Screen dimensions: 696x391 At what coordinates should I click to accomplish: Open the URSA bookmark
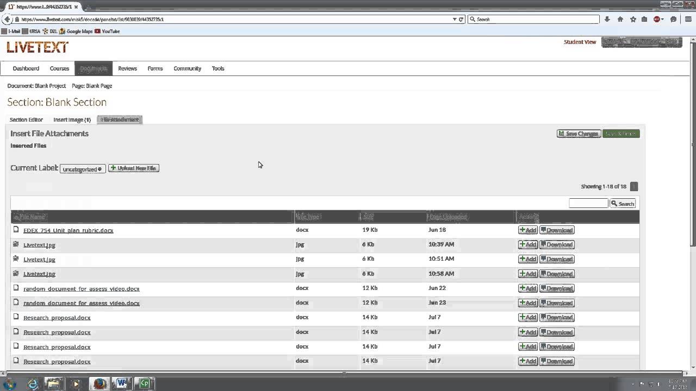click(32, 31)
